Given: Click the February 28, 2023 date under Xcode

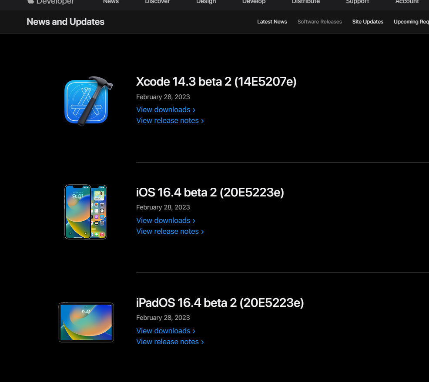Looking at the screenshot, I should coord(163,97).
